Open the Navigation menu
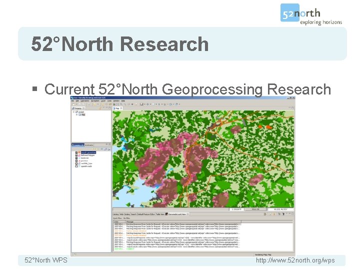This screenshot has width=360, height=270. pyautogui.click(x=95, y=101)
